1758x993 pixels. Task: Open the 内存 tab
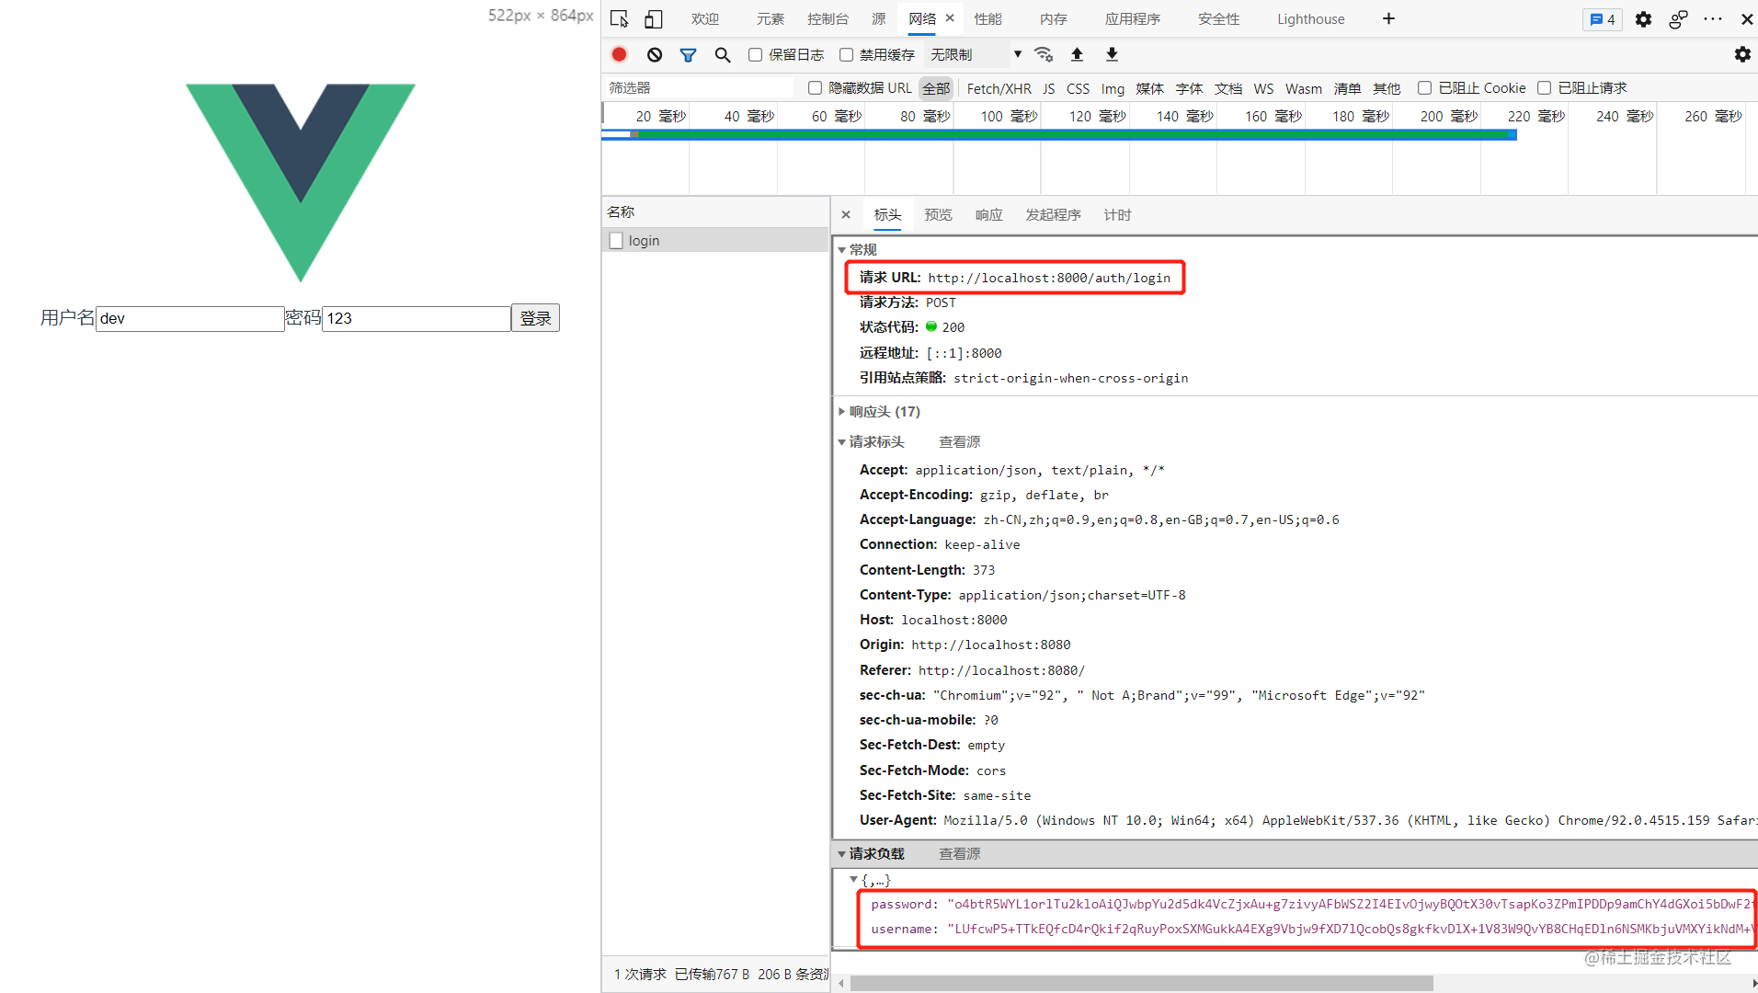(1054, 19)
